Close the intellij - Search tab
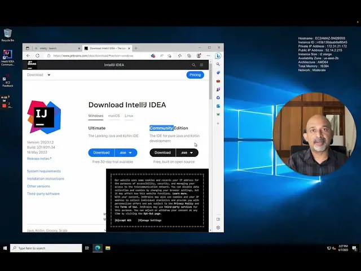This screenshot has width=361, height=271. 79,49
